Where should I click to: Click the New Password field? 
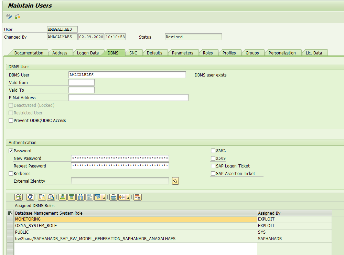(120, 158)
